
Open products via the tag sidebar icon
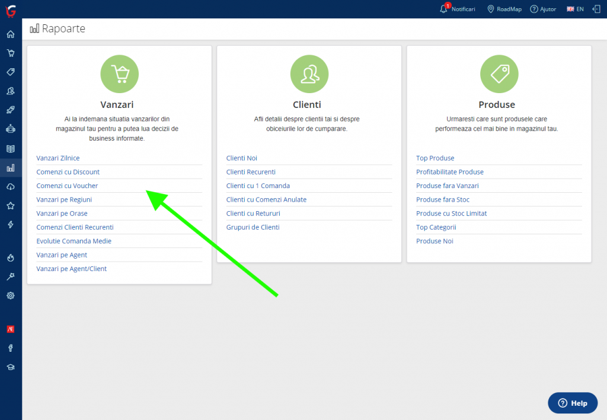[11, 72]
